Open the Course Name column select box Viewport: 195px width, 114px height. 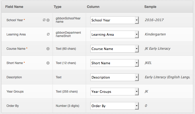114,49
